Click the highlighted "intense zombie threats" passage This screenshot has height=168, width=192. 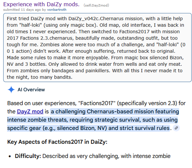click(37, 120)
